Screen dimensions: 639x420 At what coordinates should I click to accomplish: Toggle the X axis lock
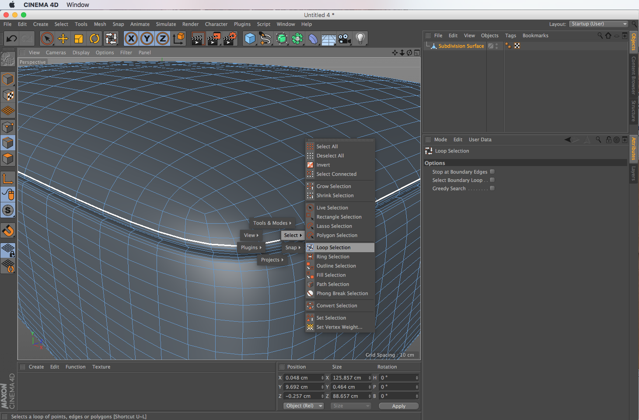pyautogui.click(x=131, y=39)
